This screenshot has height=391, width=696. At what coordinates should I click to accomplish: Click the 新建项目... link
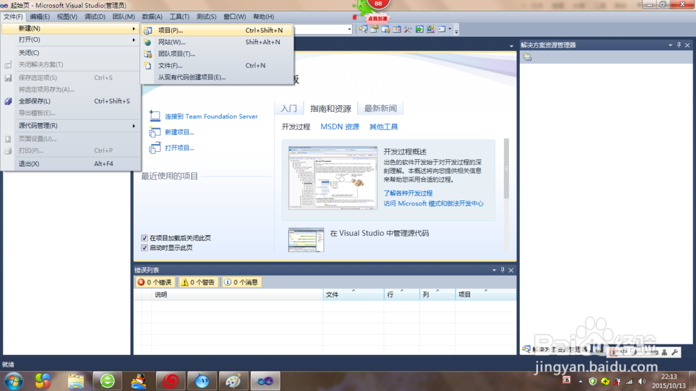point(180,131)
